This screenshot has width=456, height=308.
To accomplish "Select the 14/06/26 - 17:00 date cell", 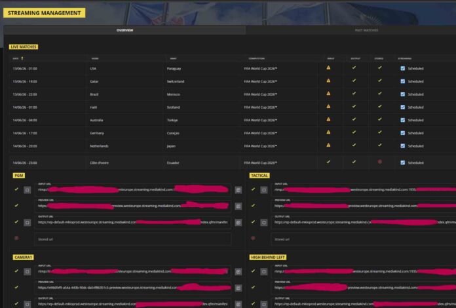I will click(x=25, y=133).
